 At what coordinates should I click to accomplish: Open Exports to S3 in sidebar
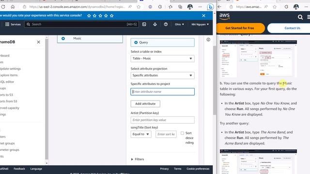click(x=6, y=95)
